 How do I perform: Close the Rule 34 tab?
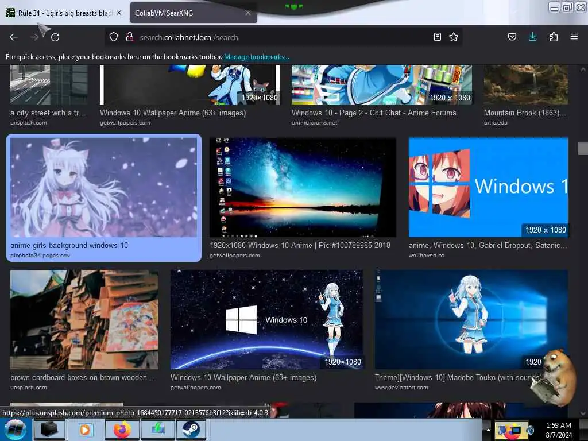[119, 13]
